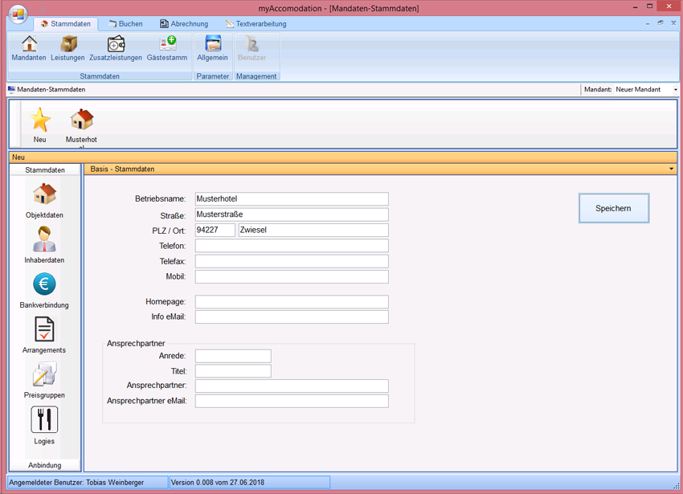683x494 pixels.
Task: Open Preisgruppen in the sidebar
Action: click(x=44, y=380)
